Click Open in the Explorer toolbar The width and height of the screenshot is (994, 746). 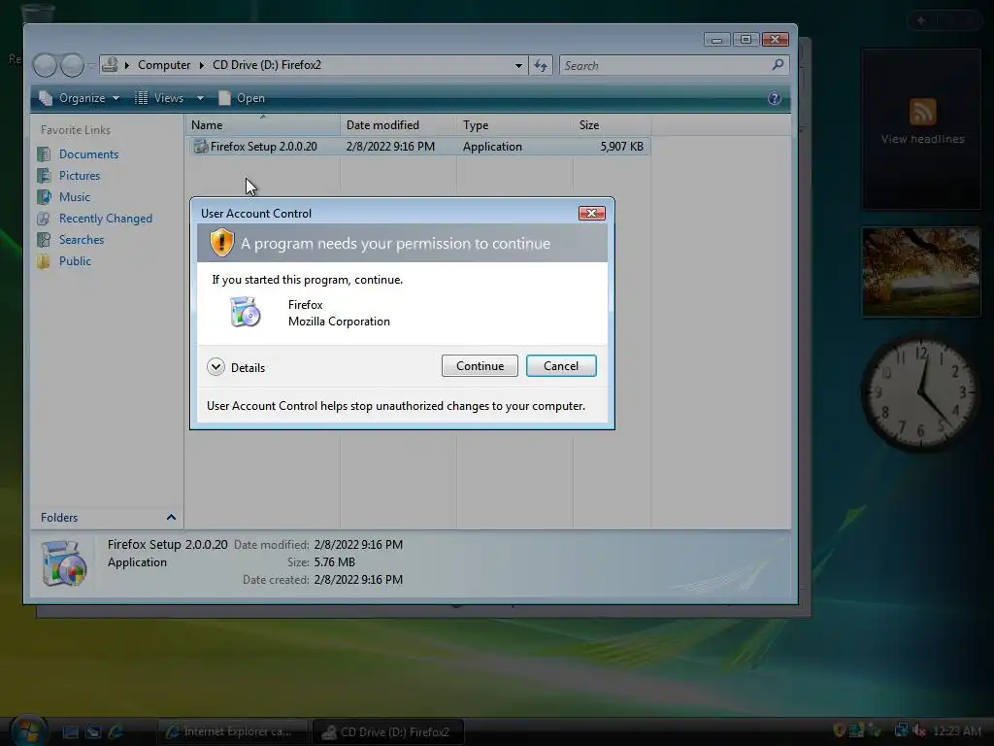tap(242, 98)
